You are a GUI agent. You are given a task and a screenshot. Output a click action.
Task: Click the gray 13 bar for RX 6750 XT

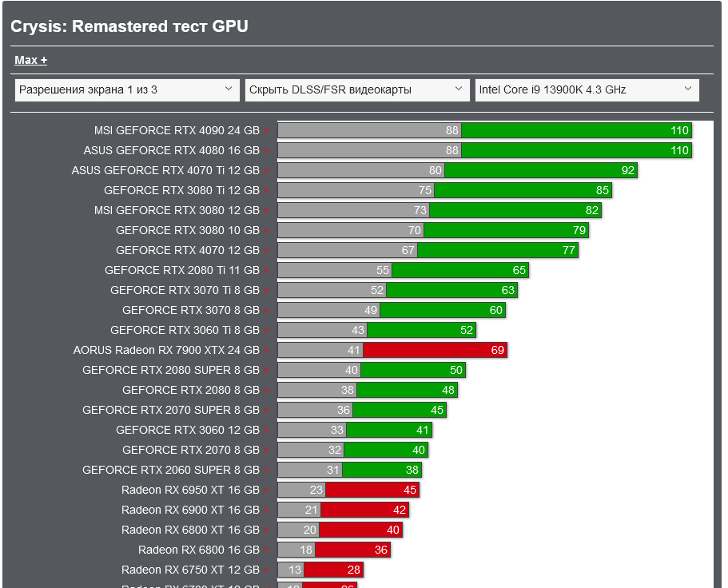coord(291,570)
